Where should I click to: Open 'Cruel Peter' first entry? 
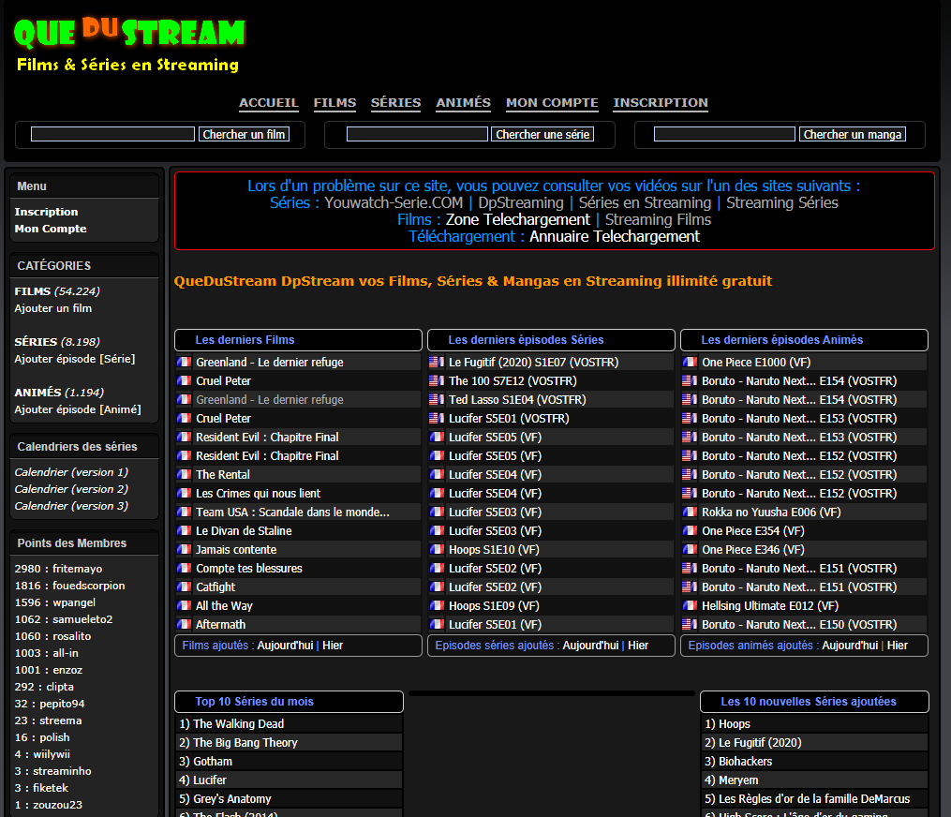click(x=223, y=381)
